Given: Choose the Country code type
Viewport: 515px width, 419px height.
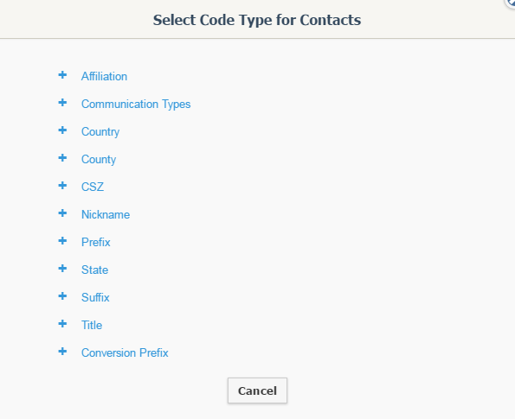Looking at the screenshot, I should pyautogui.click(x=100, y=132).
